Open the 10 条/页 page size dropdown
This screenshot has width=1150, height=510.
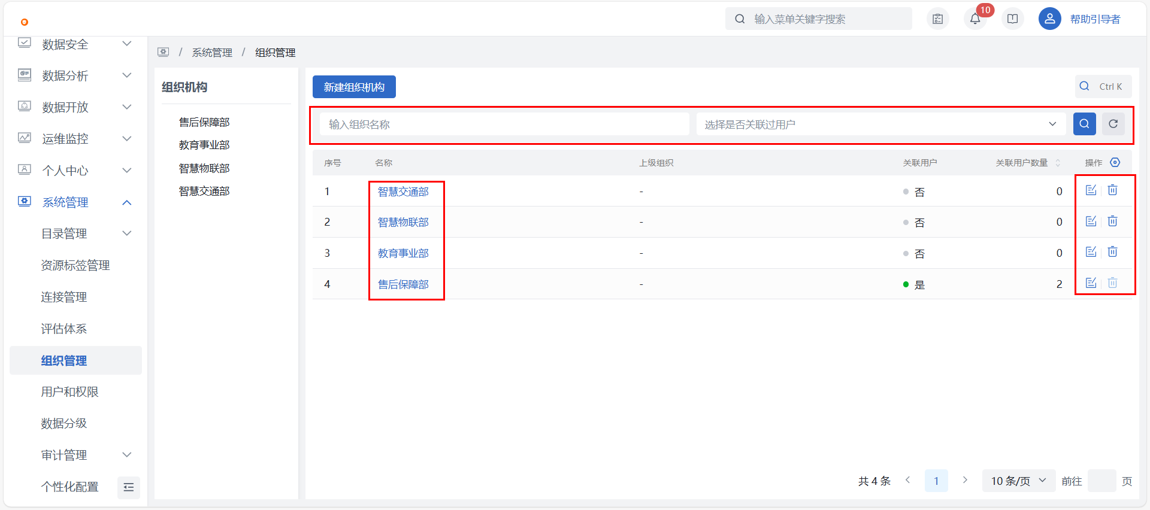[1018, 481]
